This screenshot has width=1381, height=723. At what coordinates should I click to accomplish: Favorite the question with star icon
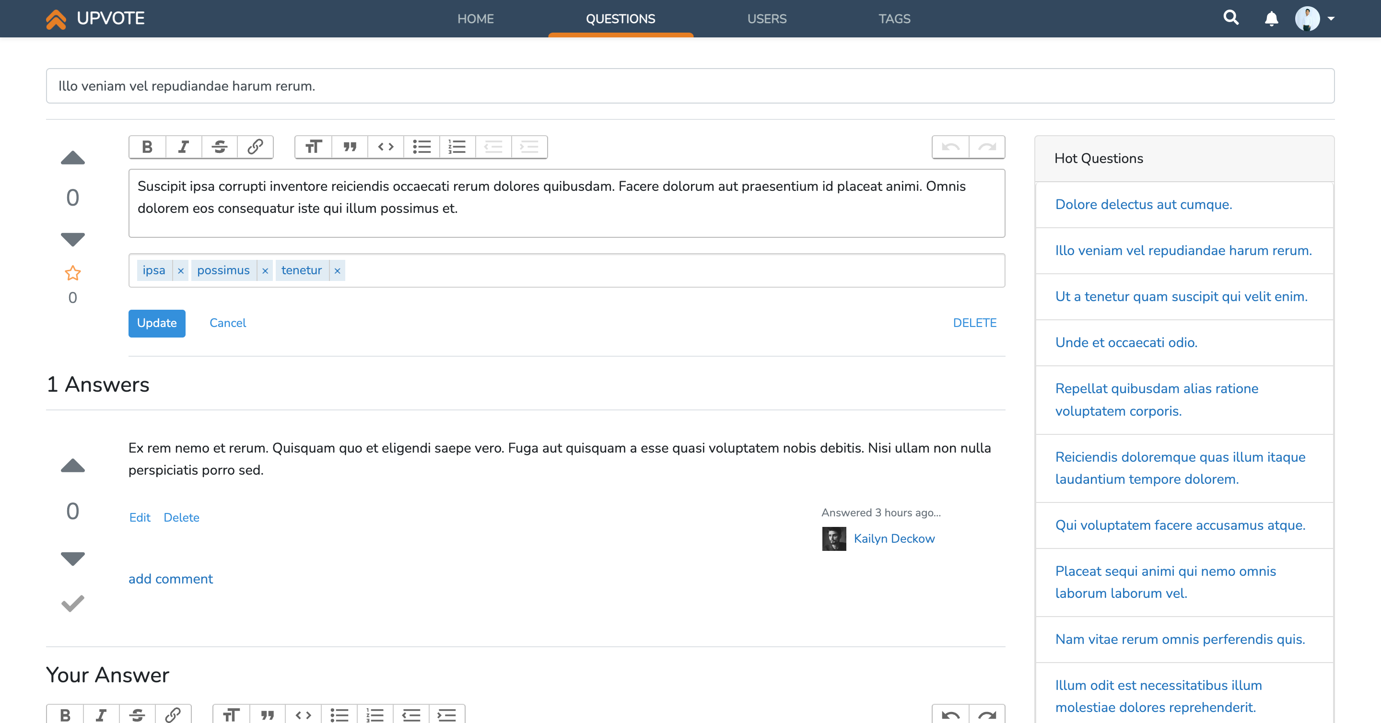point(72,273)
